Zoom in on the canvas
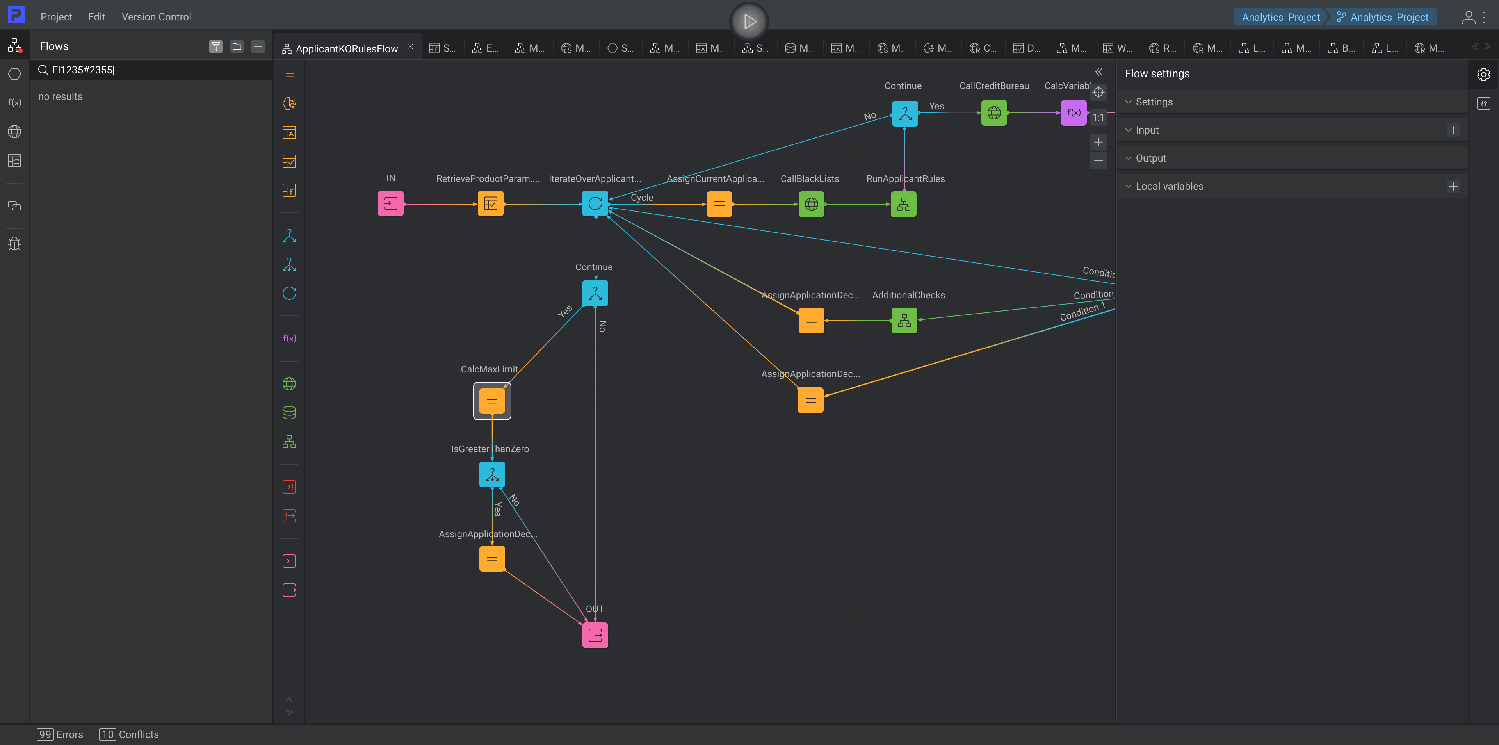Viewport: 1499px width, 745px height. coord(1098,142)
